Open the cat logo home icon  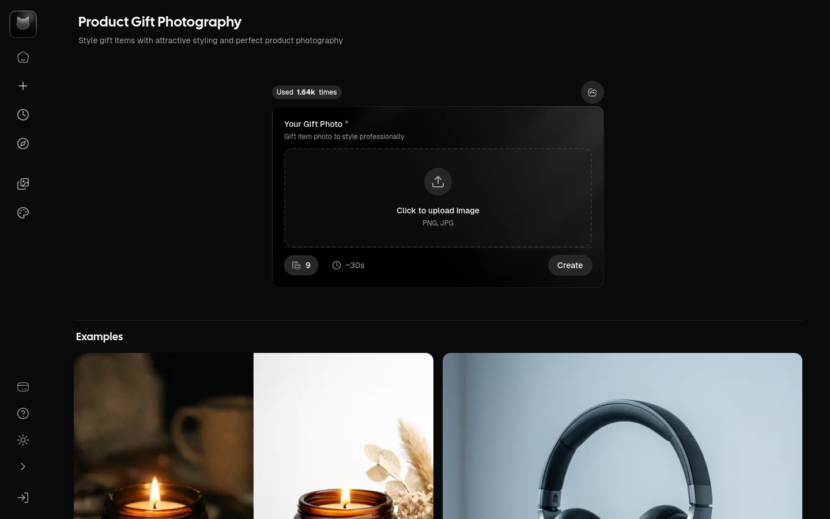(x=23, y=24)
